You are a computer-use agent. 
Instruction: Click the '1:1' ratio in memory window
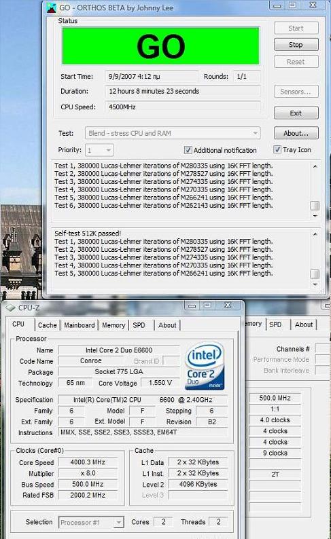[x=275, y=409]
